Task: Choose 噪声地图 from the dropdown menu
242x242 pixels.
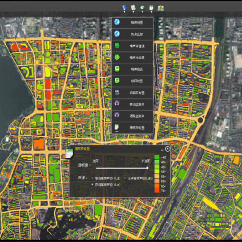Action: pyautogui.click(x=137, y=23)
